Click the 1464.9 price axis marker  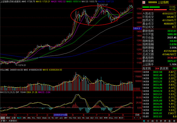137,28
